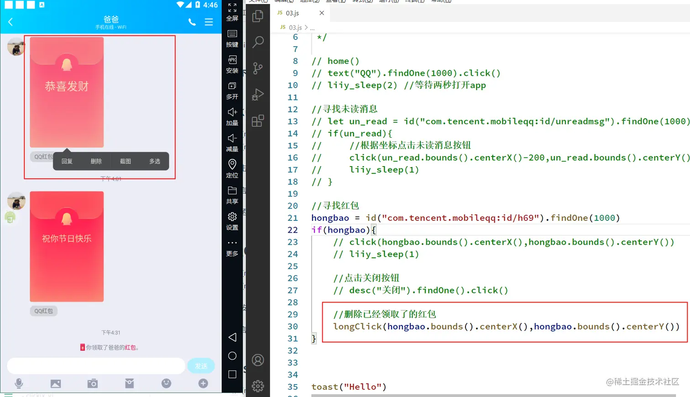The width and height of the screenshot is (690, 397).
Task: Tap the Android home circle button
Action: click(x=232, y=356)
